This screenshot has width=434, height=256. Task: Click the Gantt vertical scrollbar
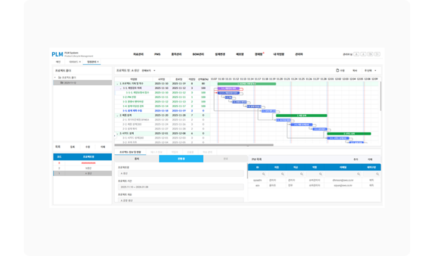click(x=380, y=96)
